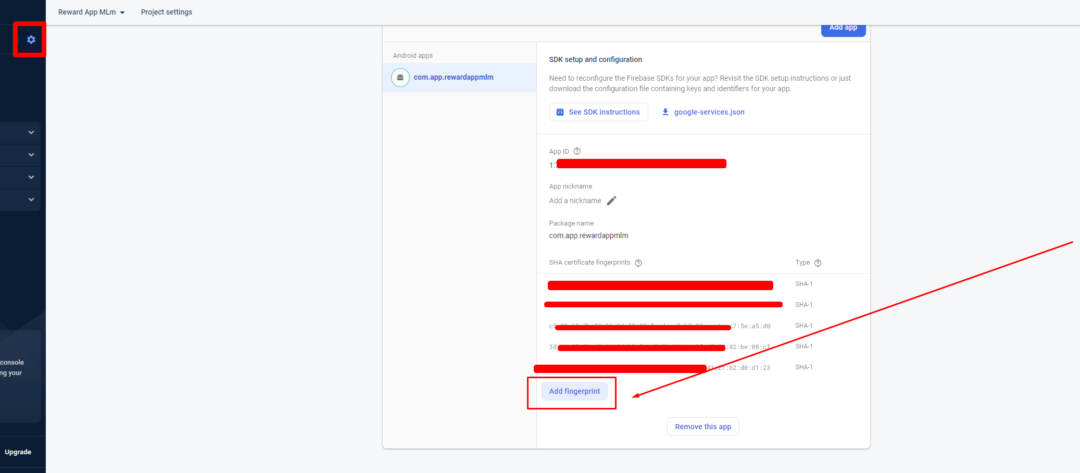Click the Remove this app button

(x=702, y=427)
